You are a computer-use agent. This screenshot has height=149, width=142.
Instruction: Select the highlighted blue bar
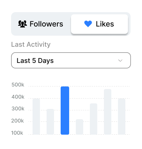(x=65, y=110)
